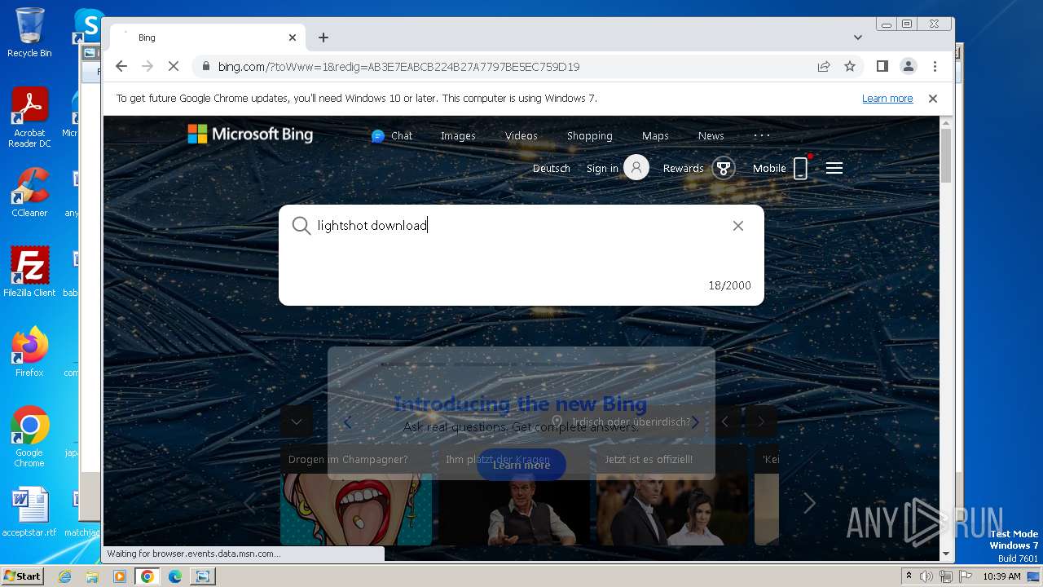Screen dimensions: 1043x587
Task: Click the Microsoft Bing logo
Action: point(250,135)
